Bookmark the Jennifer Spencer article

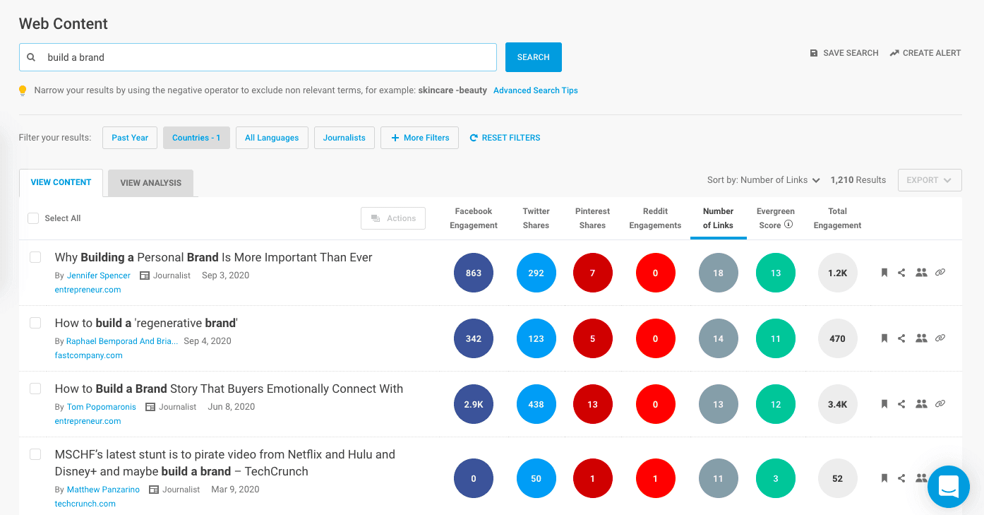tap(884, 273)
